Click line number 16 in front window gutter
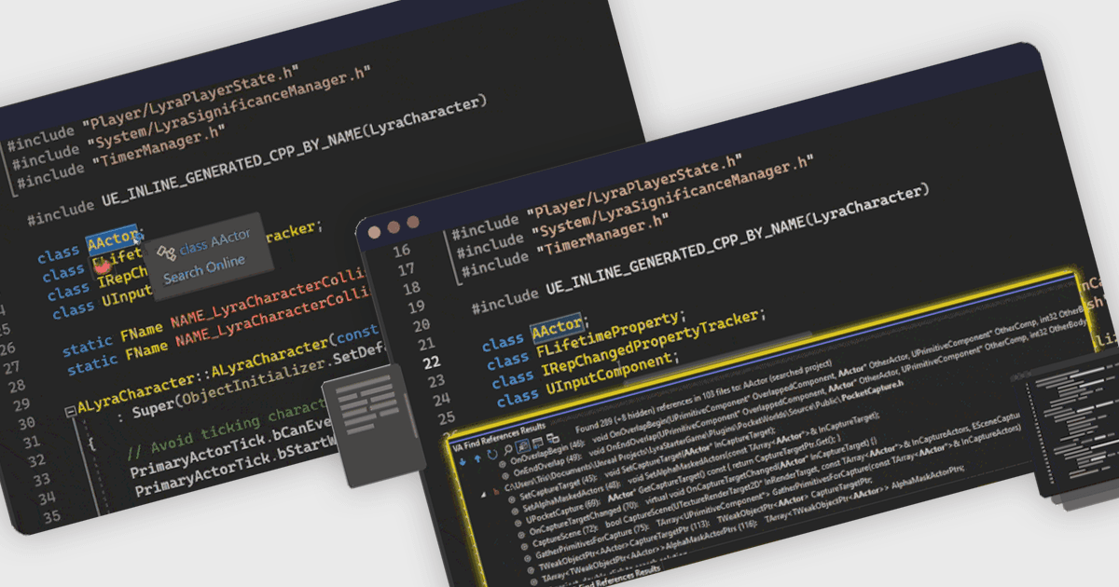The image size is (1119, 587). (x=401, y=252)
